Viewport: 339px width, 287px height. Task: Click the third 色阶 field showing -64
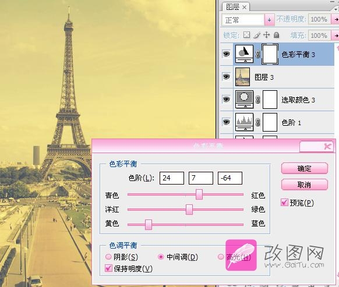tap(230, 178)
